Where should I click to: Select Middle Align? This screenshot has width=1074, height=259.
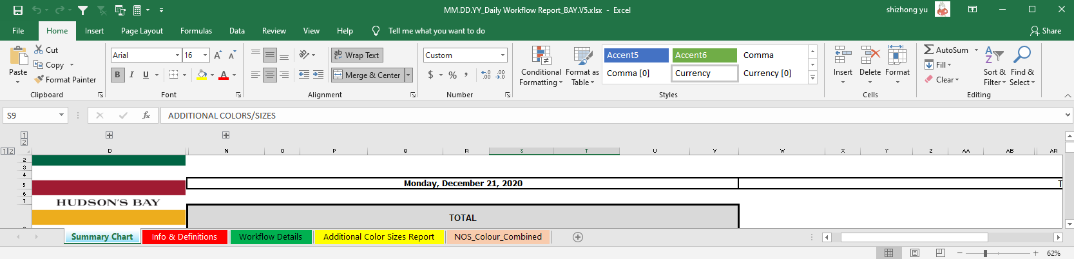[x=270, y=55]
